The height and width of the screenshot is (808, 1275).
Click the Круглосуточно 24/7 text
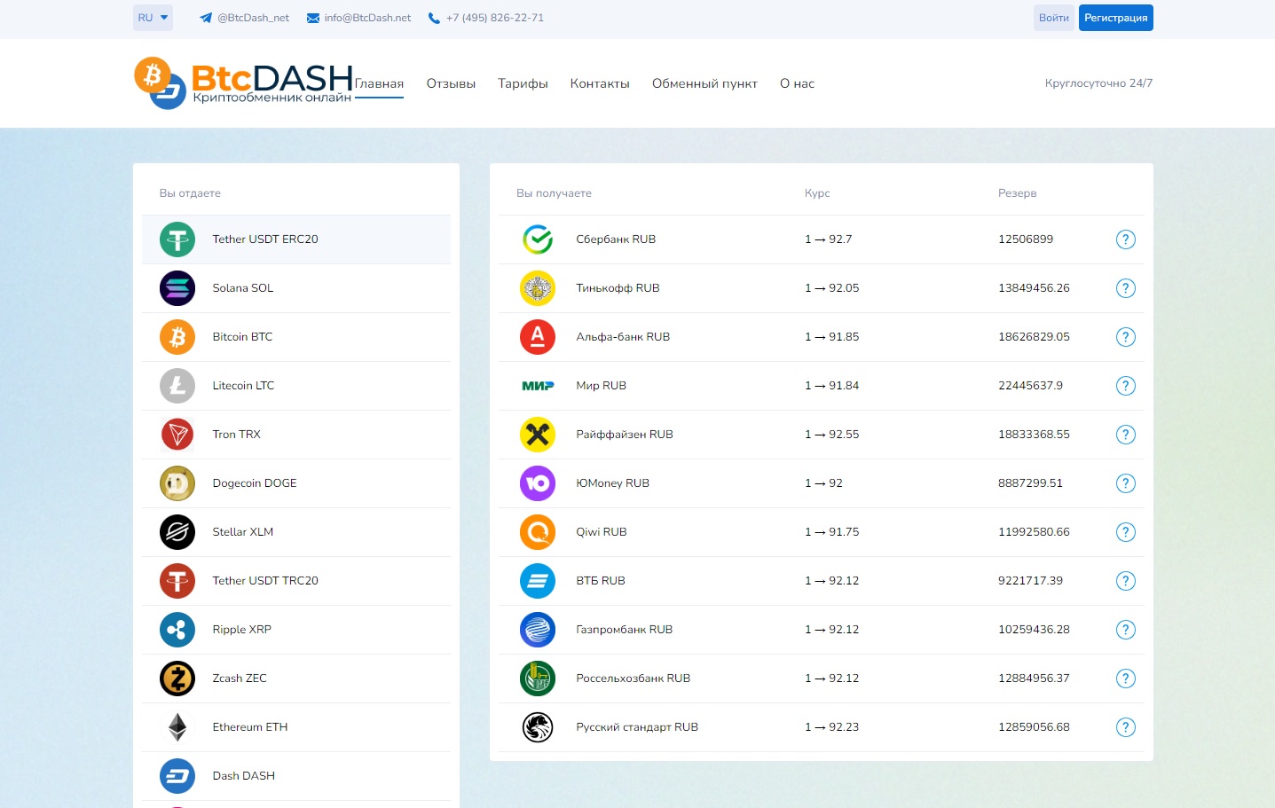[1098, 83]
